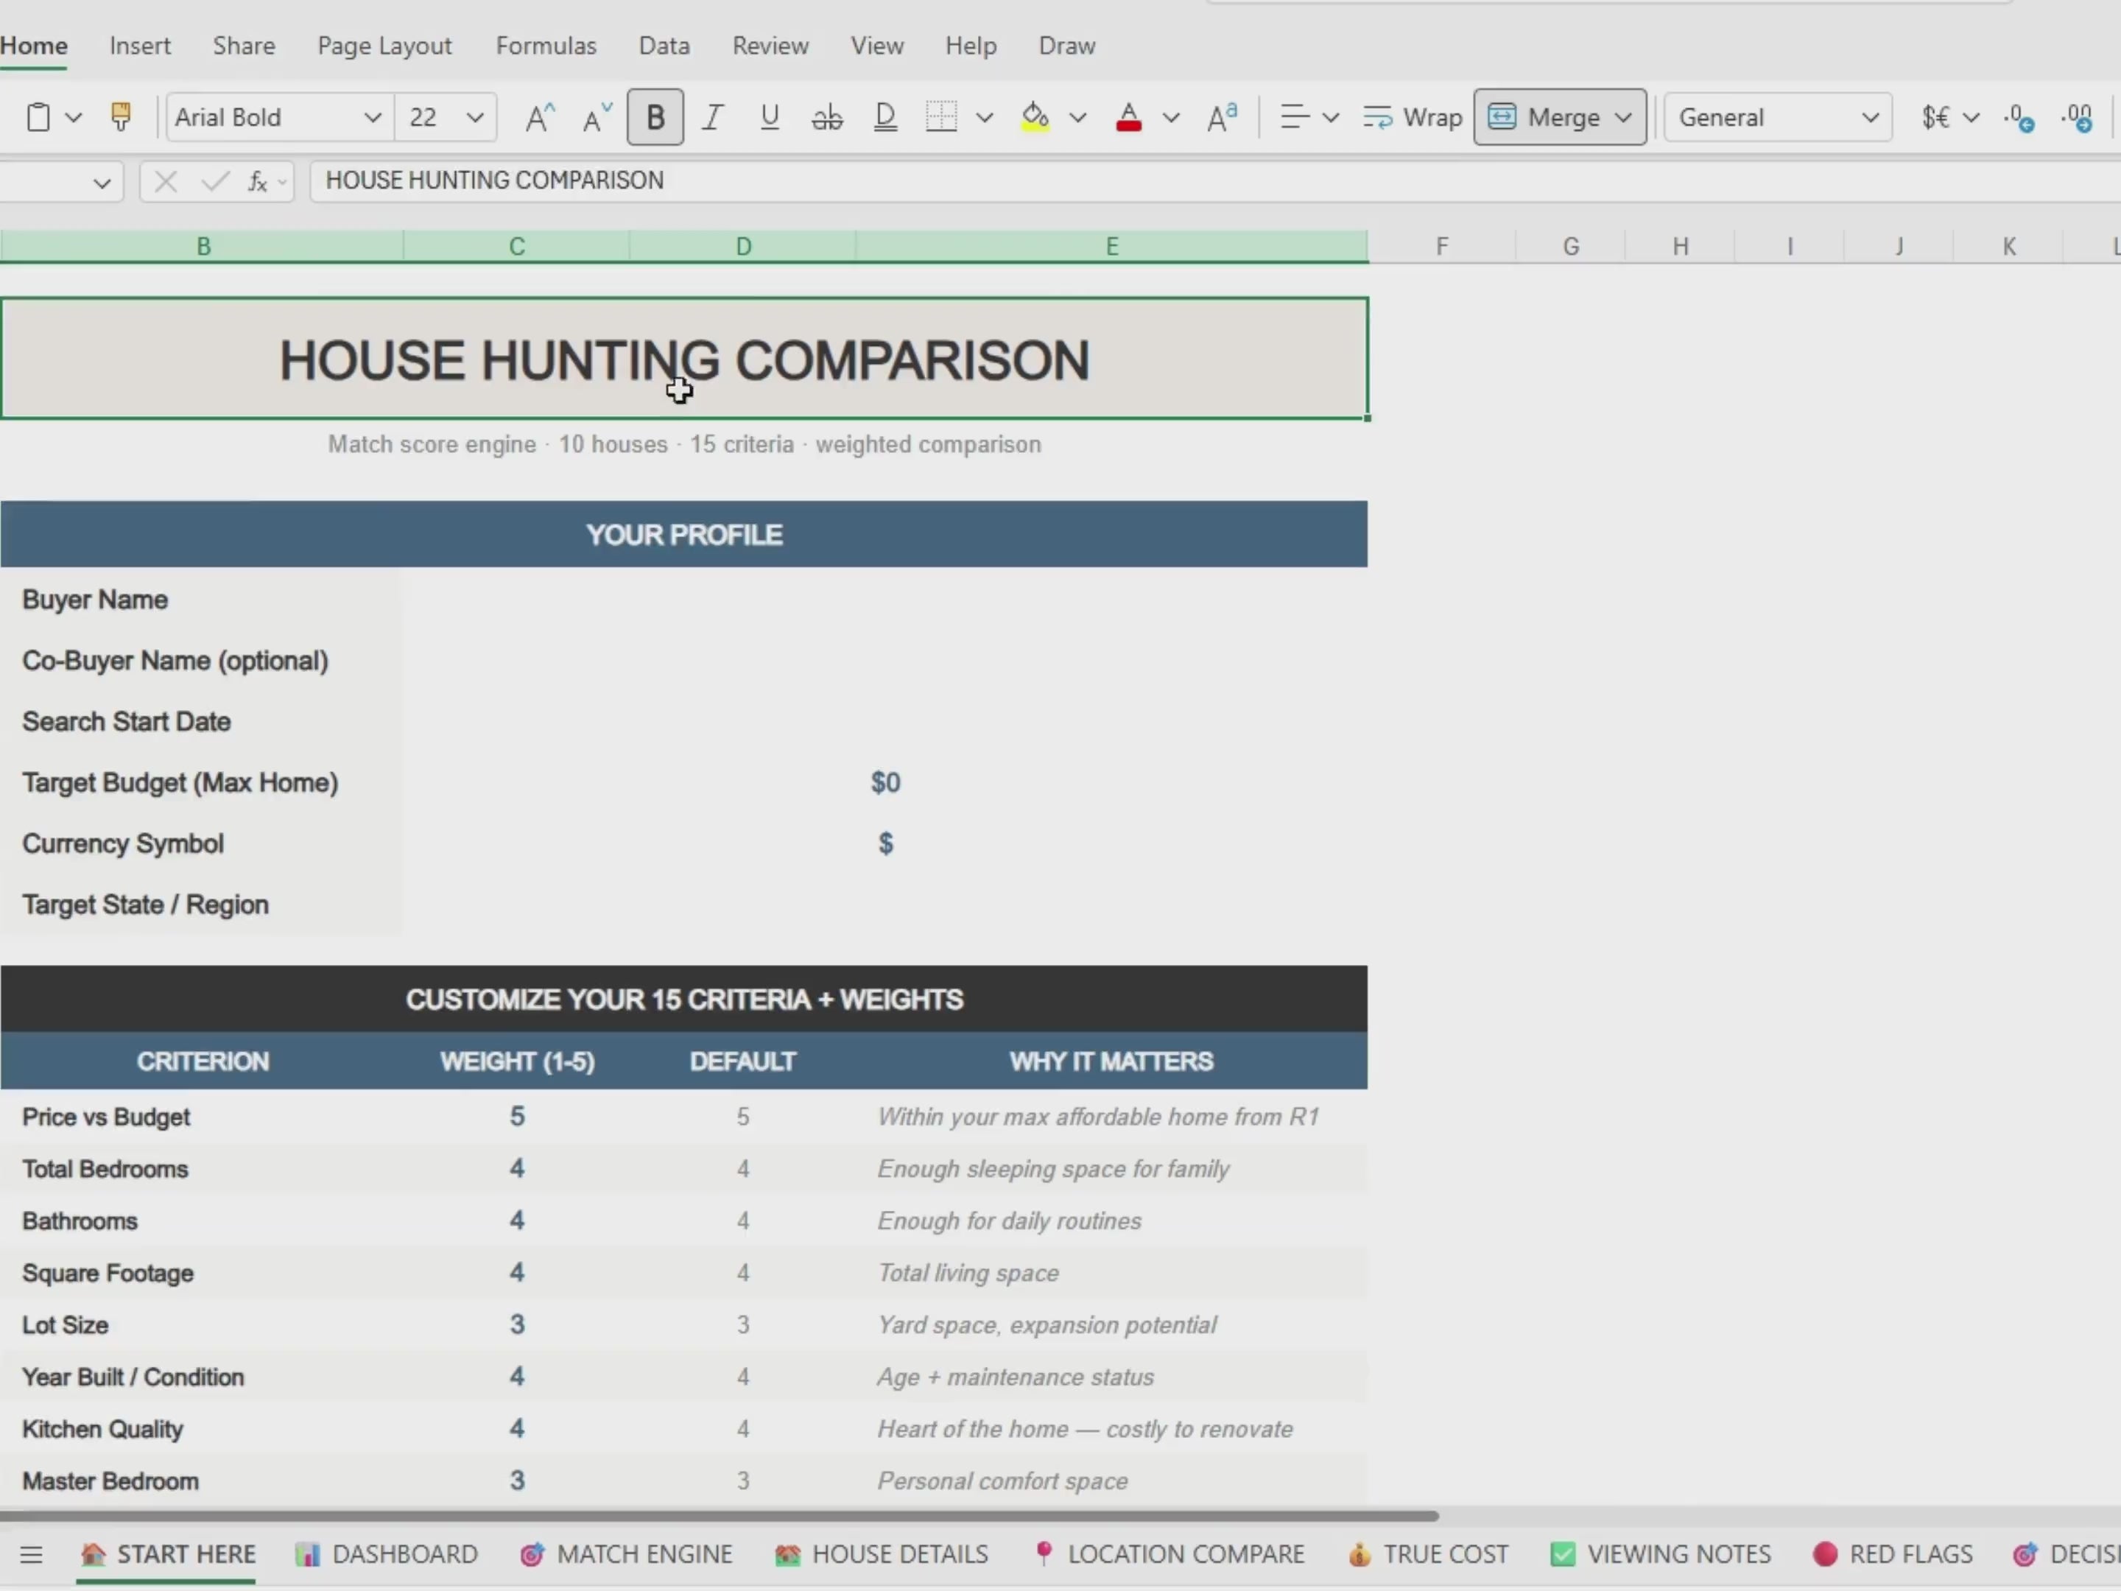
Task: Click the Cancel entry X icon
Action: point(165,181)
